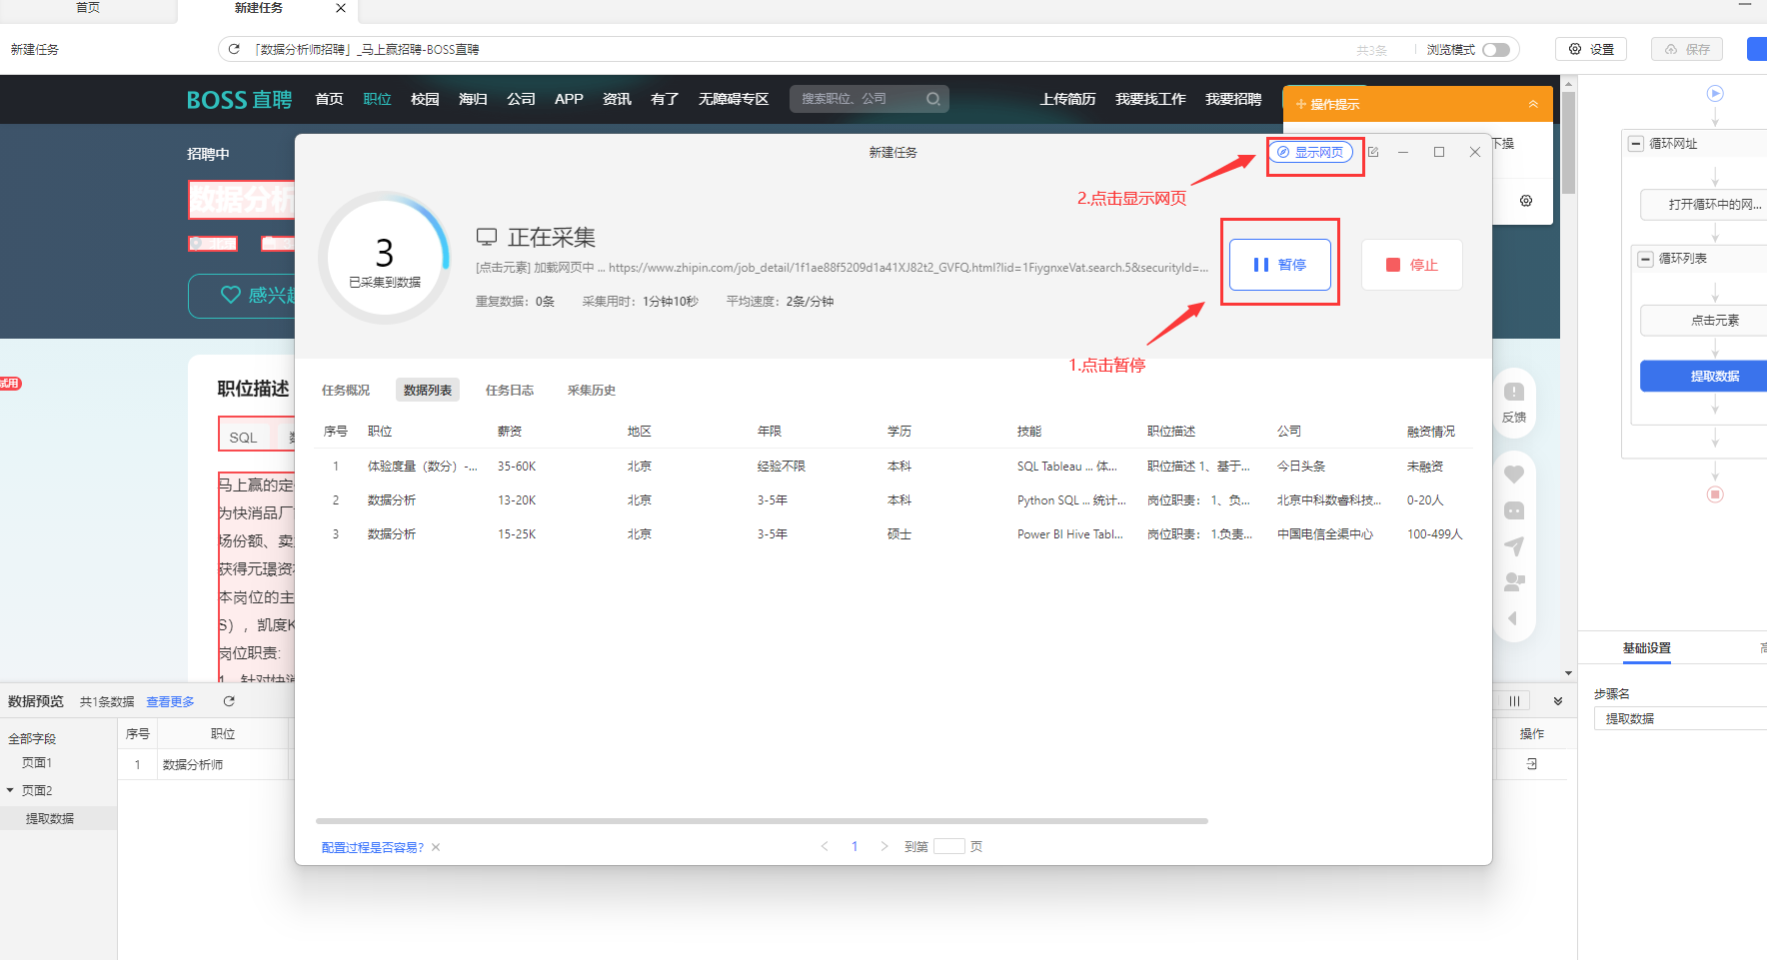Screen dimensions: 1767x960
Task: Click the chat bubble icon in the side toolbar
Action: (1514, 510)
